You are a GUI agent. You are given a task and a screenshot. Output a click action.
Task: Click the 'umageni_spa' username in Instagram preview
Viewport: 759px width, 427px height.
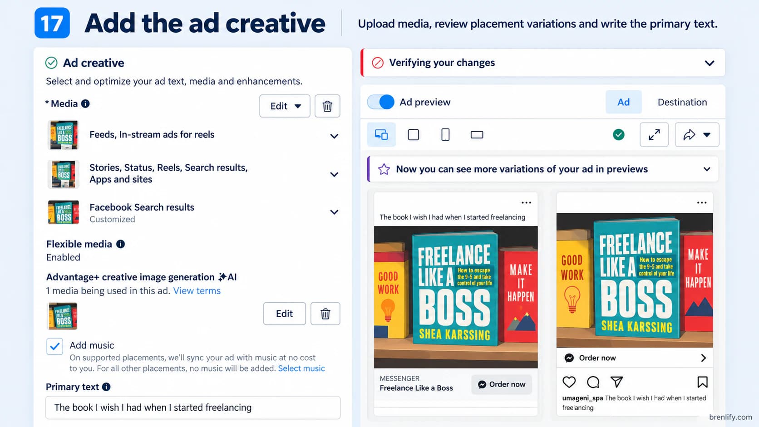pos(582,398)
